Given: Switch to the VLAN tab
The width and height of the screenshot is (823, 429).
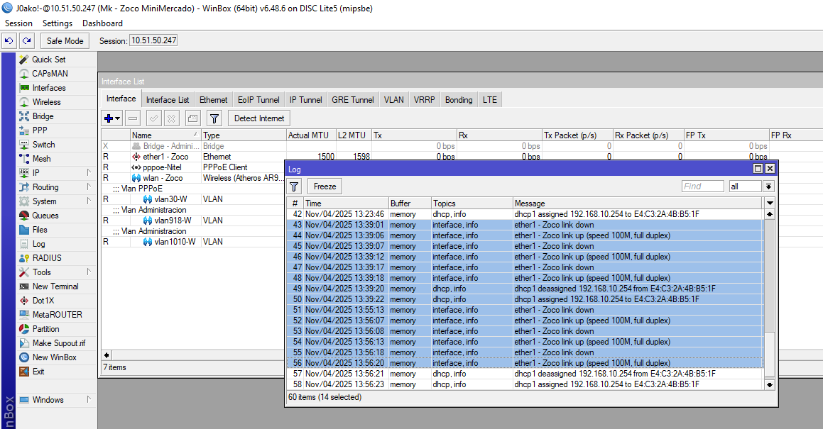Looking at the screenshot, I should 393,100.
